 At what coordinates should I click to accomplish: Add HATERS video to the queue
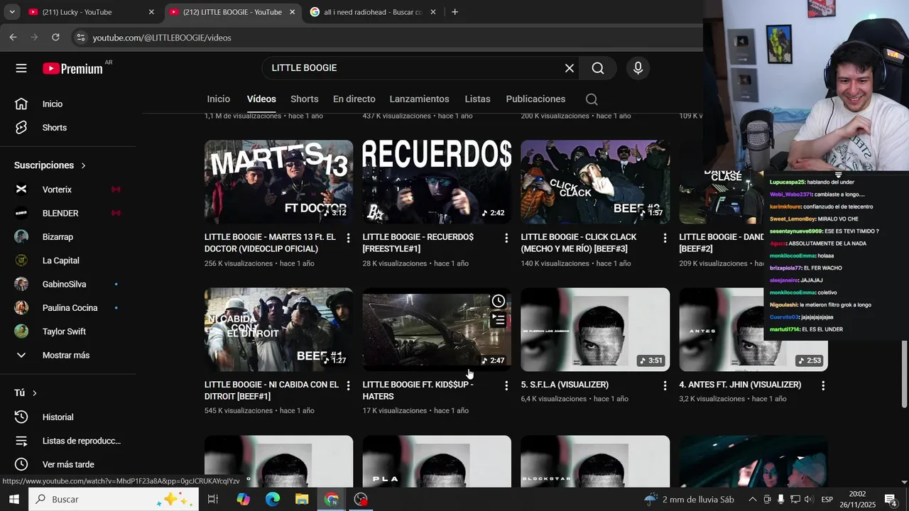[499, 321]
